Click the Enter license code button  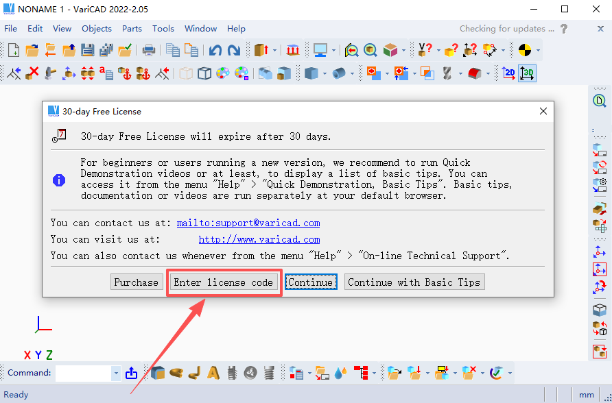point(224,282)
